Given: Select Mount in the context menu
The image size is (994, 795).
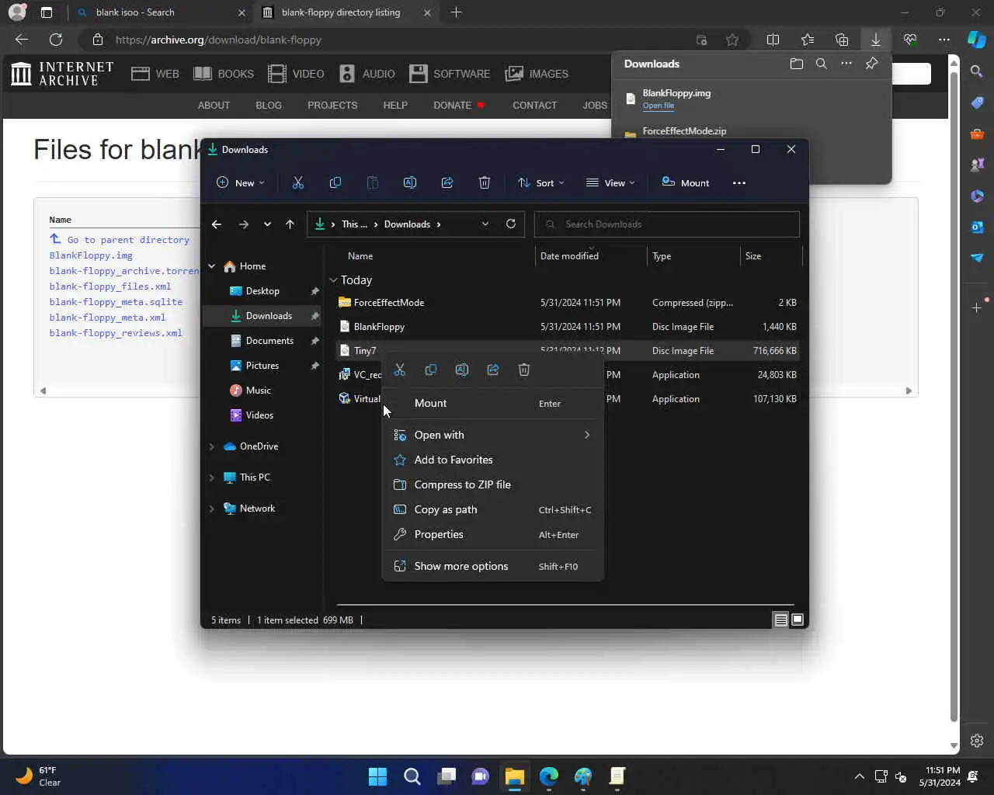Looking at the screenshot, I should (492, 403).
